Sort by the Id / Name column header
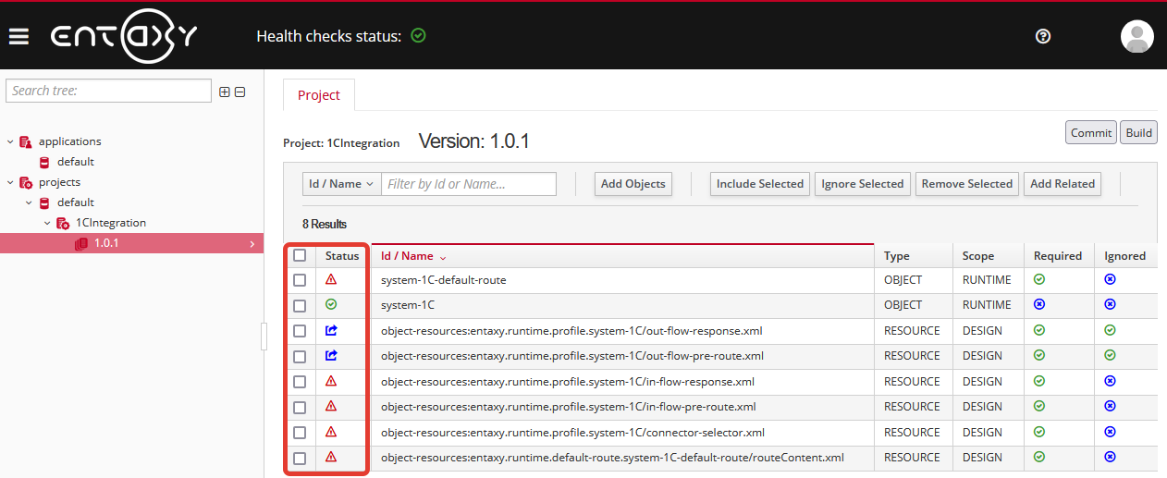Image resolution: width=1167 pixels, height=478 pixels. tap(413, 256)
